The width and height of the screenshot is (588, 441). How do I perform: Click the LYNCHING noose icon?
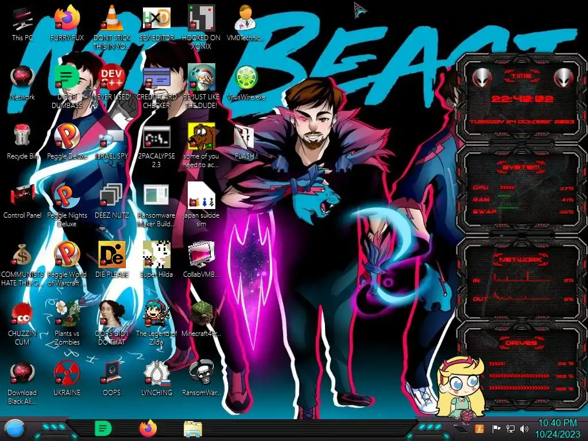click(x=157, y=373)
